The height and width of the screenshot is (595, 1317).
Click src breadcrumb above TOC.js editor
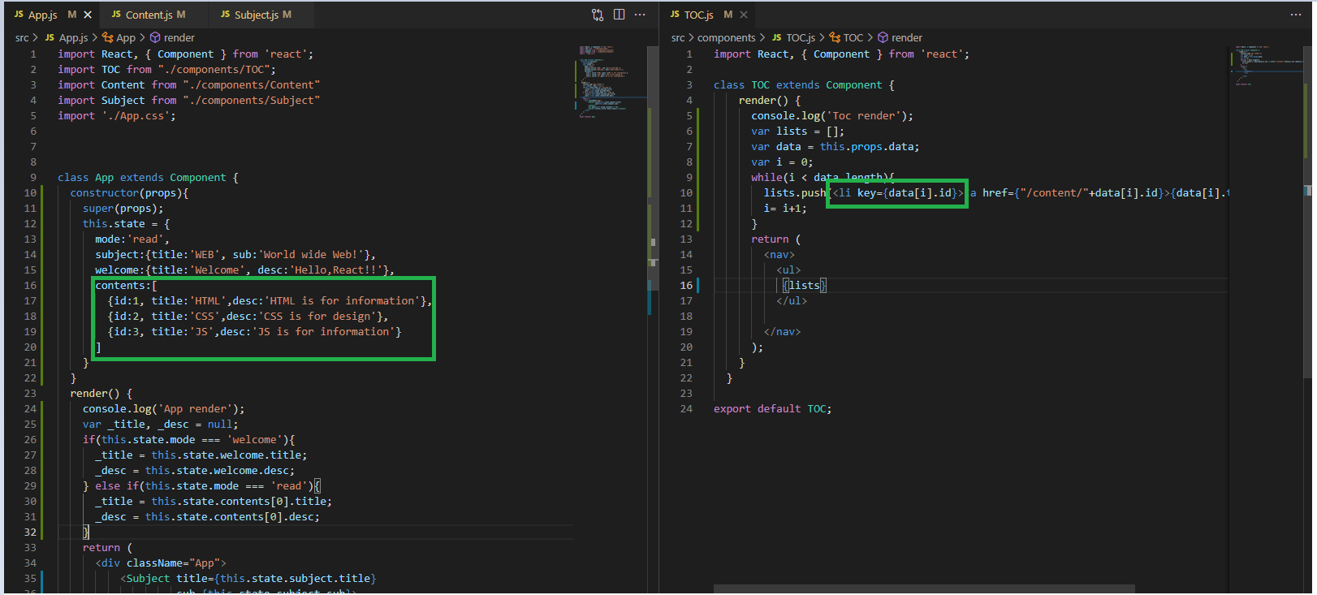pyautogui.click(x=678, y=38)
